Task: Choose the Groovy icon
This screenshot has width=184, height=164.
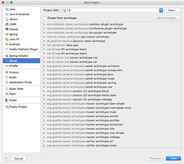Action: pyautogui.click(x=7, y=72)
